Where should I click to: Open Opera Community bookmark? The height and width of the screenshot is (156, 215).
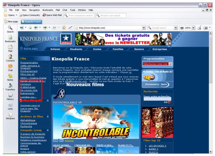30,15
